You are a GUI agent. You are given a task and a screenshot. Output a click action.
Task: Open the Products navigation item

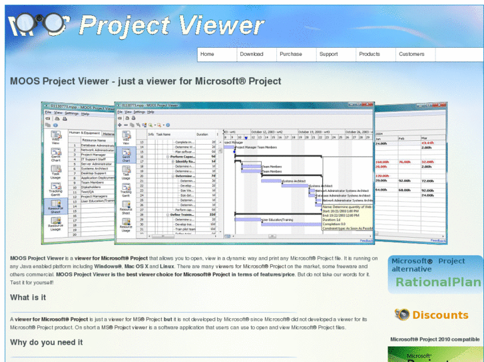[375, 54]
